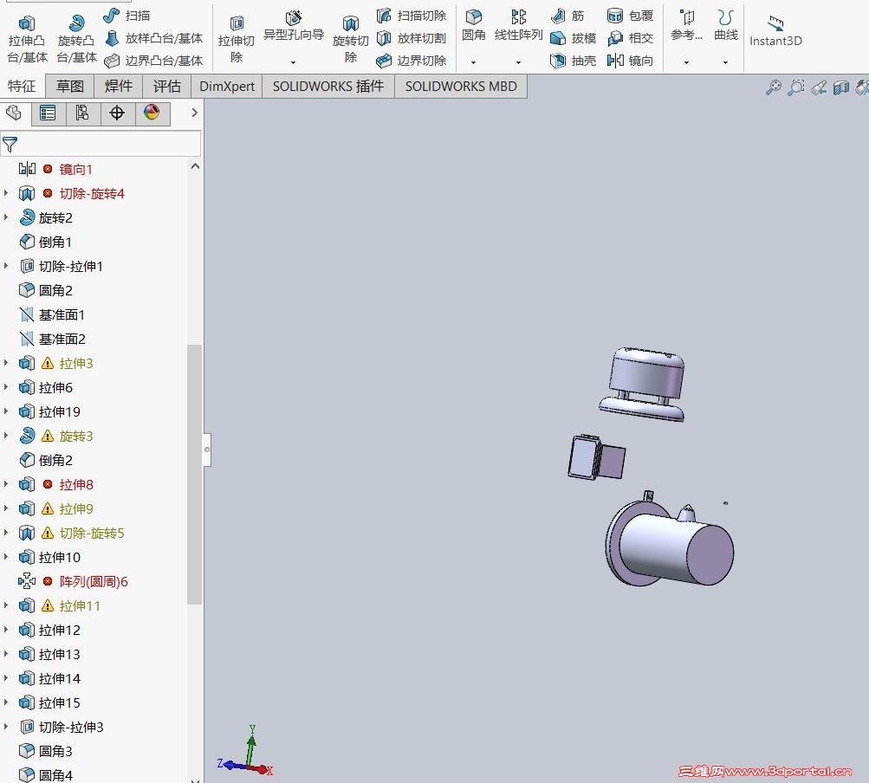The image size is (869, 783).
Task: Click the 包覆 wrap tool
Action: coord(630,16)
